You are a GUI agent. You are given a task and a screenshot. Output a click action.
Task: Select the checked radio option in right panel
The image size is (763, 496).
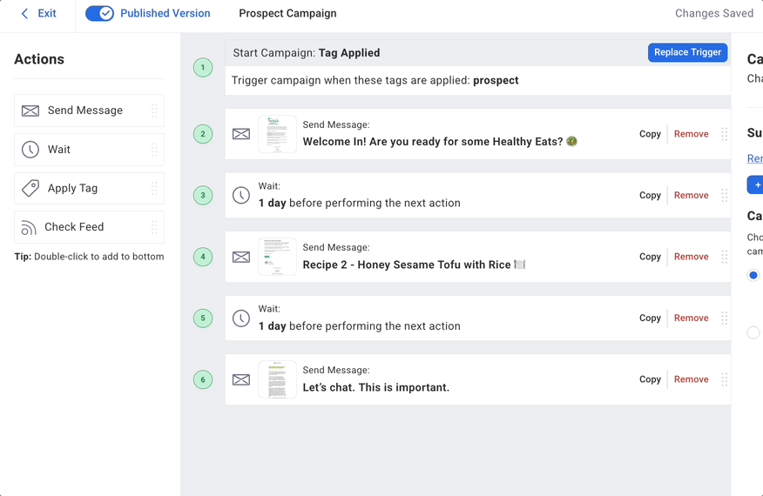click(x=753, y=275)
